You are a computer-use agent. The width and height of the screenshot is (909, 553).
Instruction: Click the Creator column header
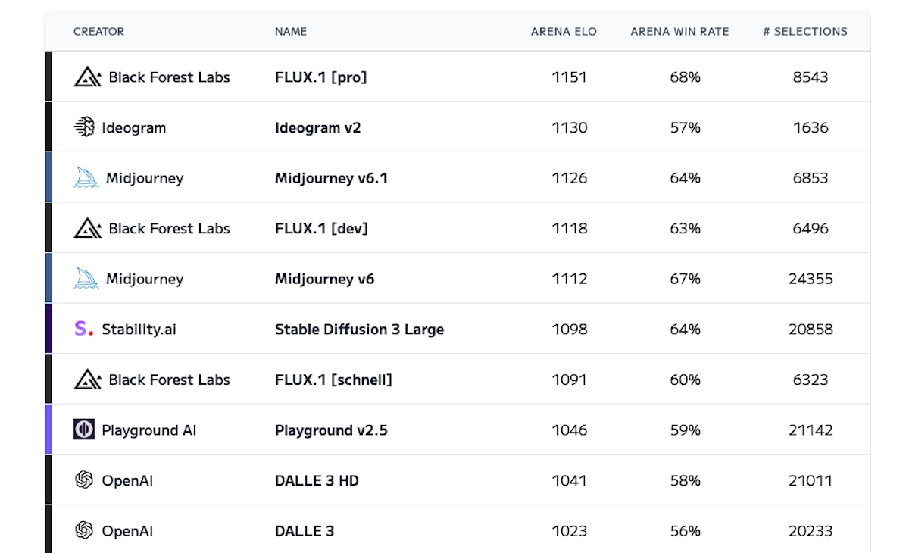click(98, 32)
